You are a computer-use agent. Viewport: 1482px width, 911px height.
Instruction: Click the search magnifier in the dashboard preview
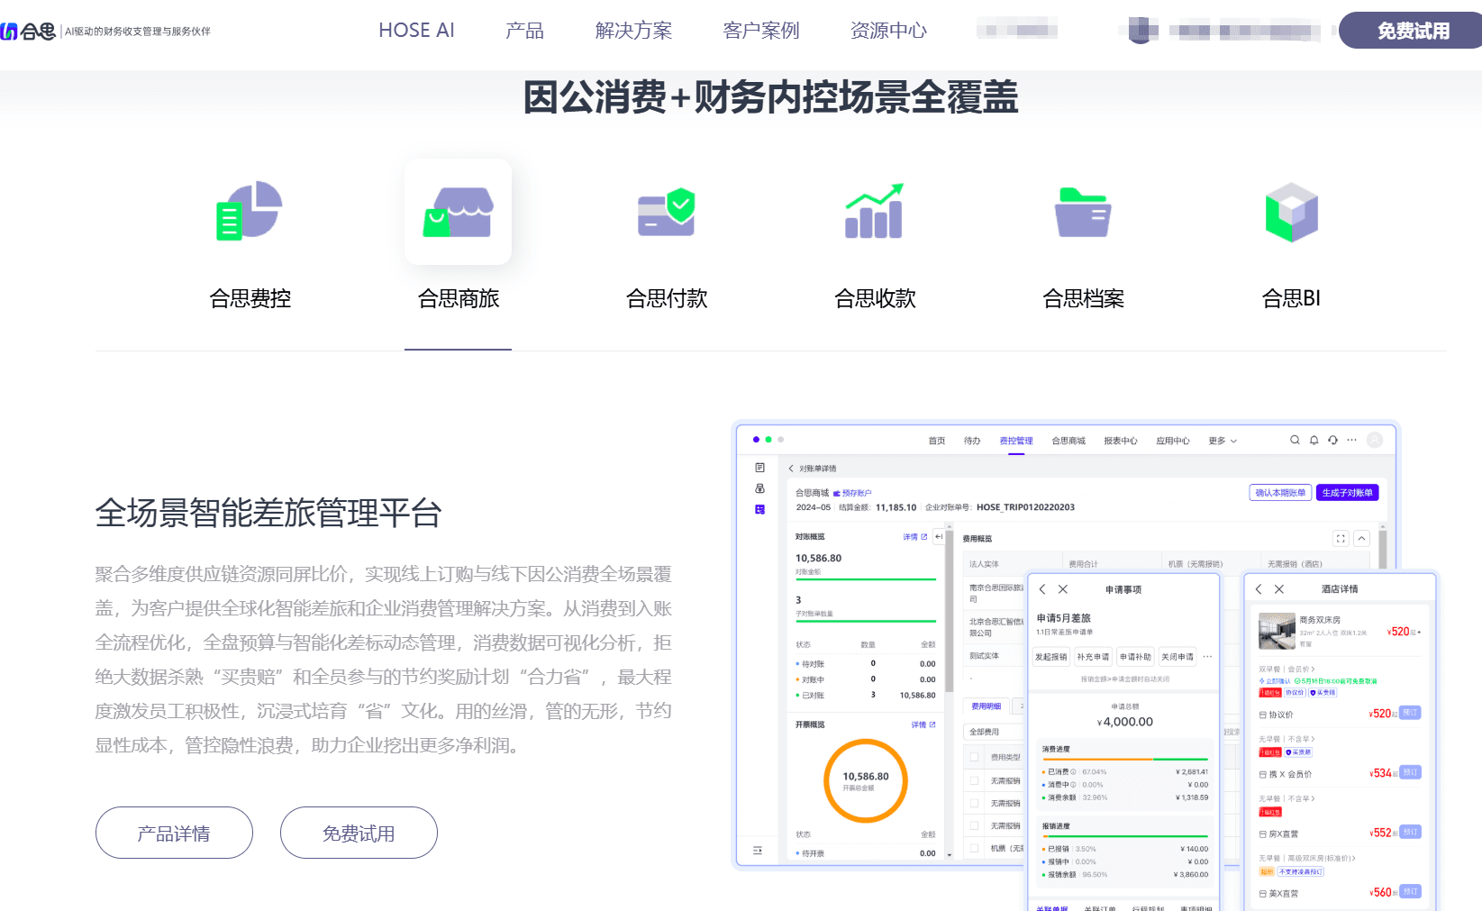pos(1295,440)
